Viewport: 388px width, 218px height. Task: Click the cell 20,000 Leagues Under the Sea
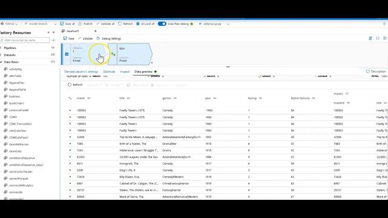(x=139, y=157)
